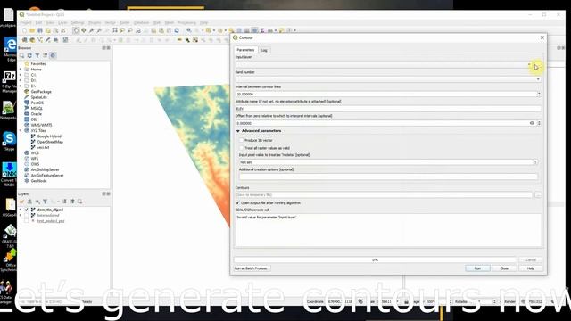Click the Contours output browse button

point(538,195)
